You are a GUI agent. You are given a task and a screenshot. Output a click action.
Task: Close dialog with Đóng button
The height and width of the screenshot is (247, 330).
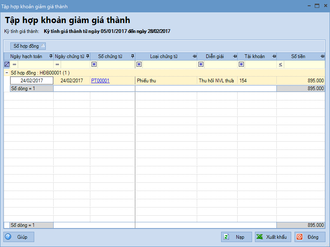[x=310, y=237]
